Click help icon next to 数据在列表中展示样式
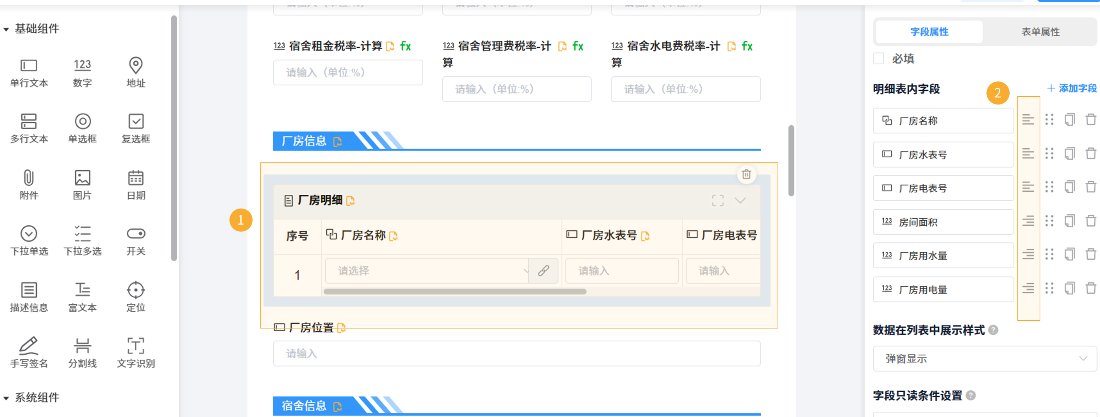1100x417 pixels. pyautogui.click(x=993, y=330)
